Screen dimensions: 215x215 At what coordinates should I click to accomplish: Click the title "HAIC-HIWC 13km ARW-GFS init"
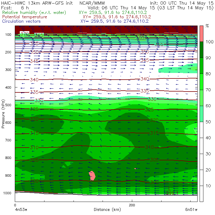pos(37,3)
